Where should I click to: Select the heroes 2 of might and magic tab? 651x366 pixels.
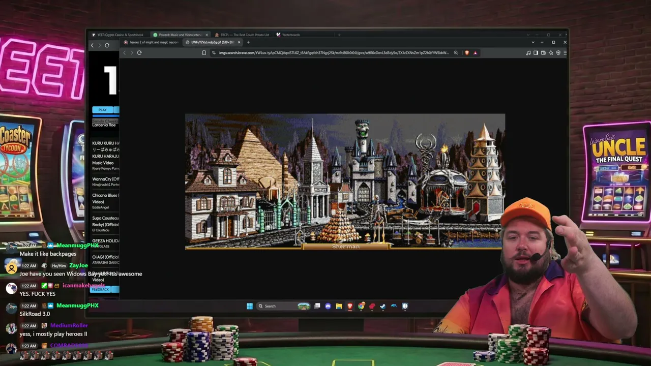(152, 42)
